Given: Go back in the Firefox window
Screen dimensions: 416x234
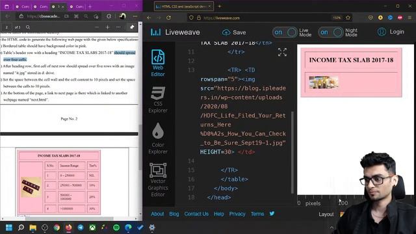Looking at the screenshot, I should point(149,18).
